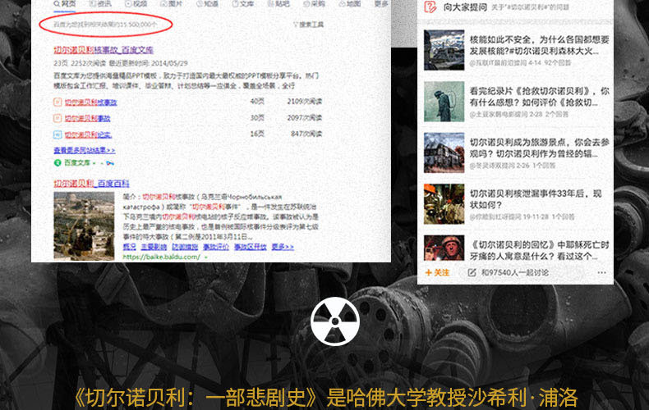The image size is (649, 410).
Task: Click the 更多>> Baike sublink
Action: [x=283, y=247]
